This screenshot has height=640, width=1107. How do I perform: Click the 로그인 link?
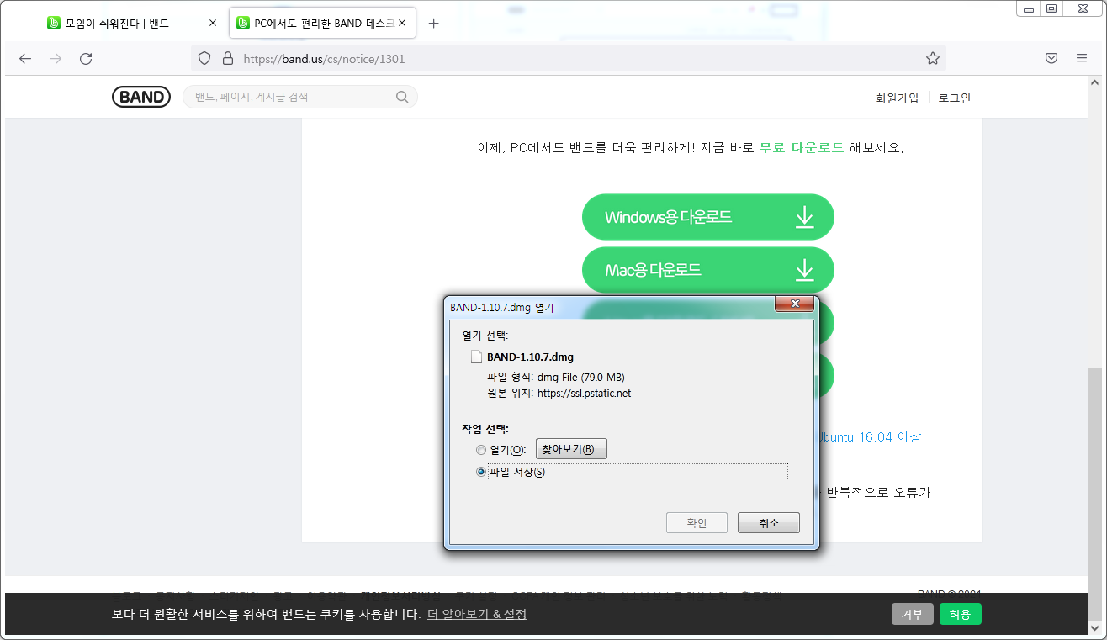tap(955, 98)
